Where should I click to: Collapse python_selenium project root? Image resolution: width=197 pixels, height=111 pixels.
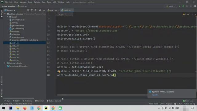[x=5, y=14]
